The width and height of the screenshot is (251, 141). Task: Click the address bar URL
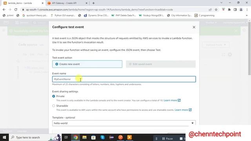[x=99, y=9]
